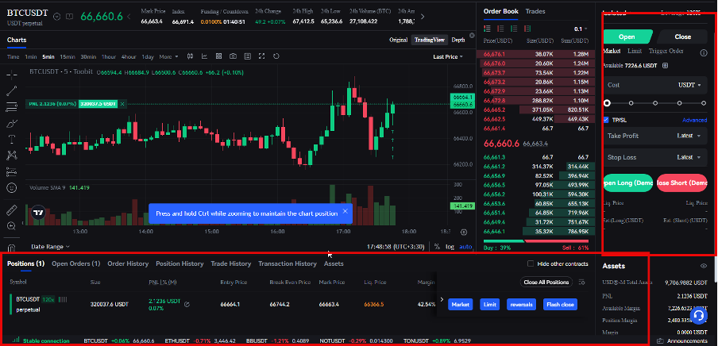Check Hide other contracts box

(x=531, y=263)
